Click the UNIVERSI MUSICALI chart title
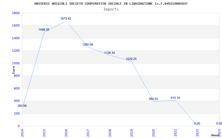 point(111,4)
